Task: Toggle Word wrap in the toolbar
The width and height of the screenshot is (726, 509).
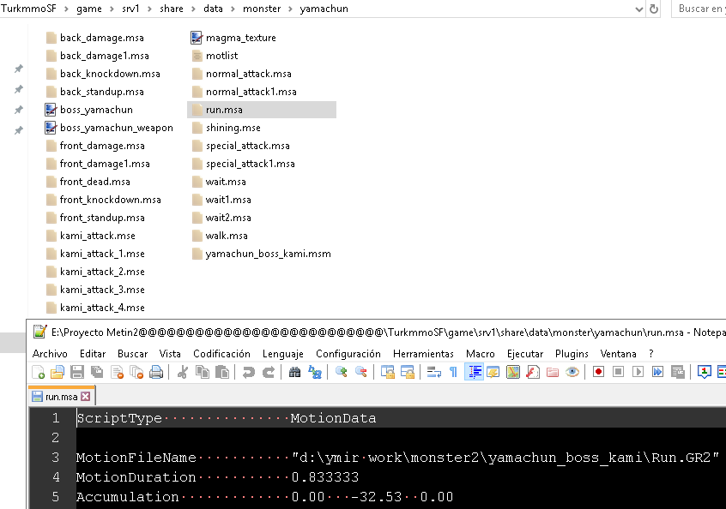Action: click(x=434, y=372)
